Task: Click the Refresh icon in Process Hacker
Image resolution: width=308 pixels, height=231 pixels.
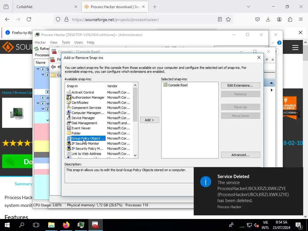Action: (x=36, y=48)
